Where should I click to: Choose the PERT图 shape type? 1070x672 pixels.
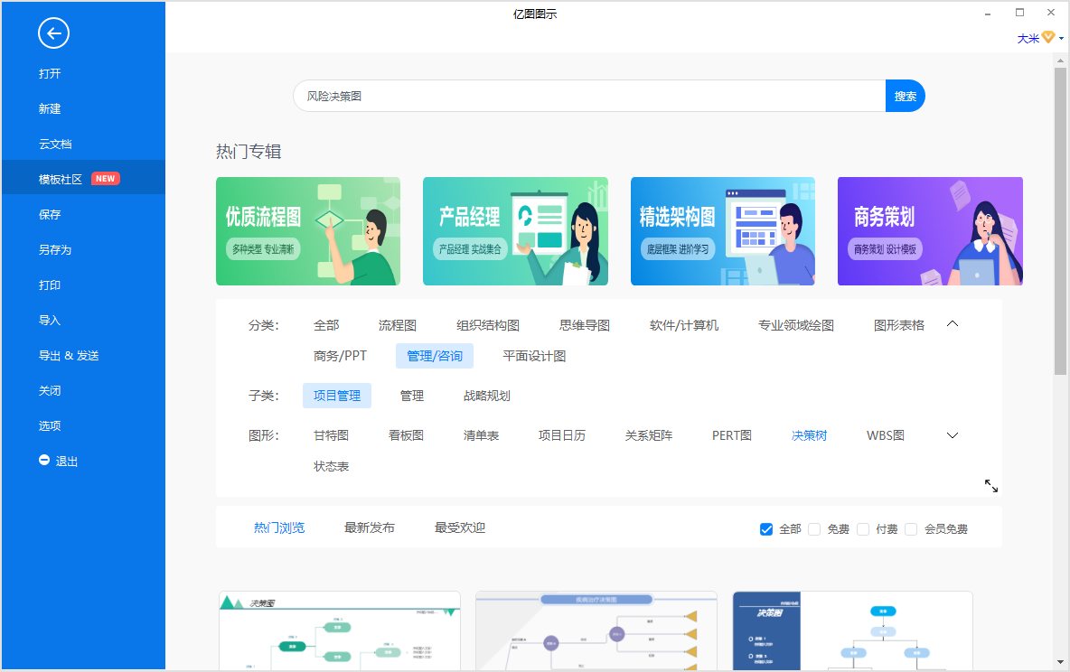(x=731, y=435)
